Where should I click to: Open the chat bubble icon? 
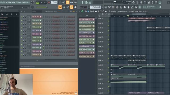[156, 2]
